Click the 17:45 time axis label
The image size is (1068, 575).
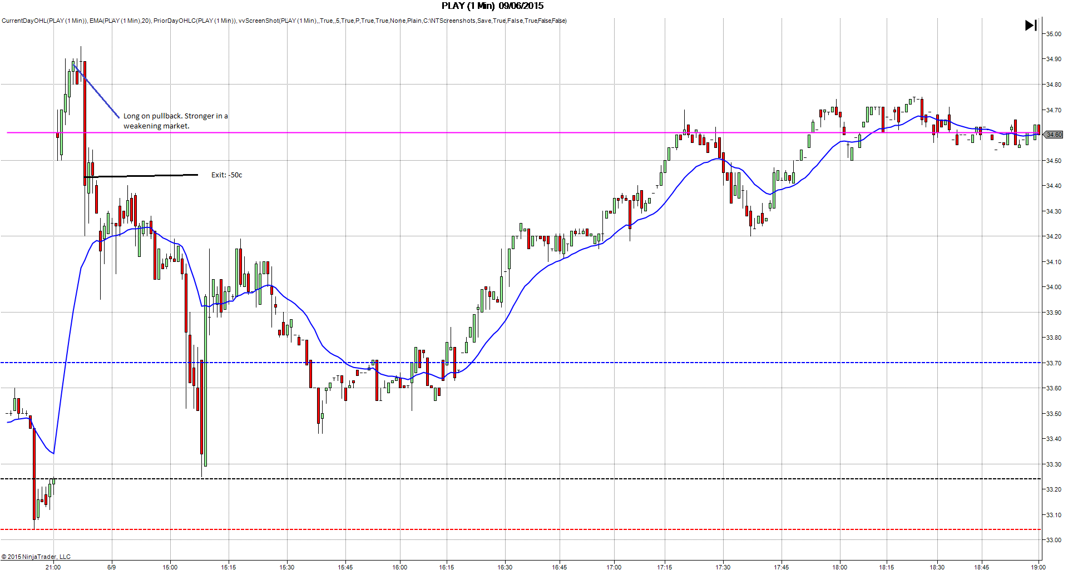782,567
